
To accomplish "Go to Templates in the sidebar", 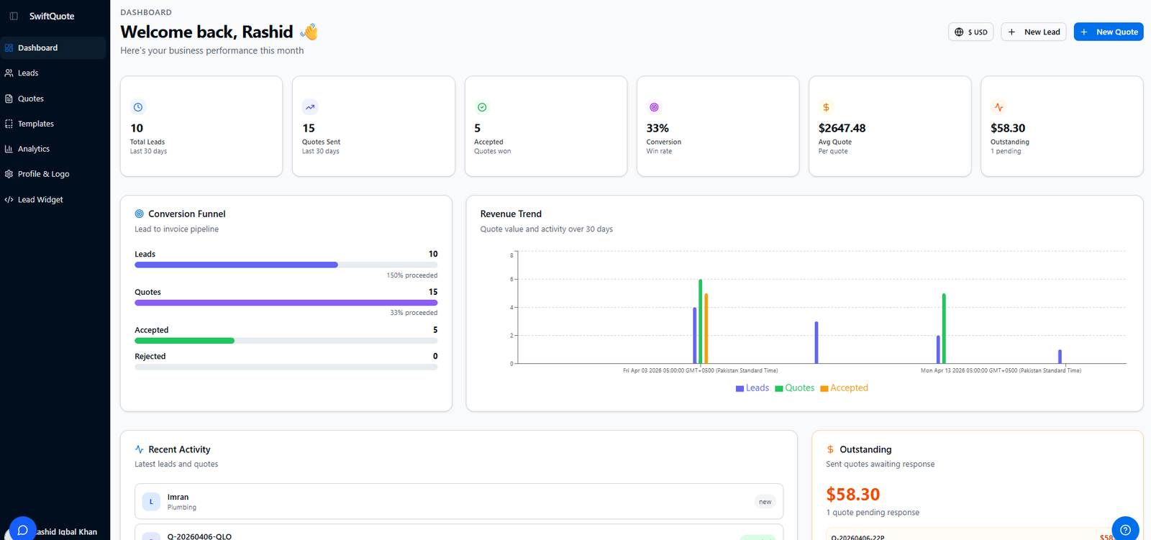I will point(36,124).
